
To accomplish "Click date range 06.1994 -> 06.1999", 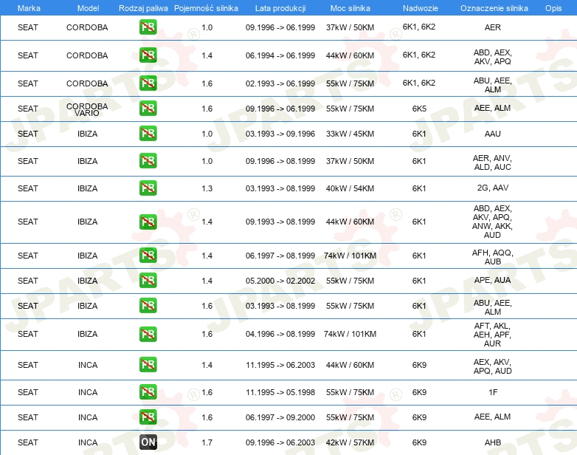I will click(280, 55).
